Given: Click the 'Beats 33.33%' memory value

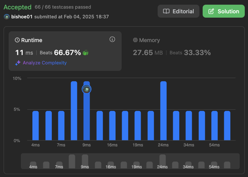Looking at the screenshot, I should click(190, 53).
